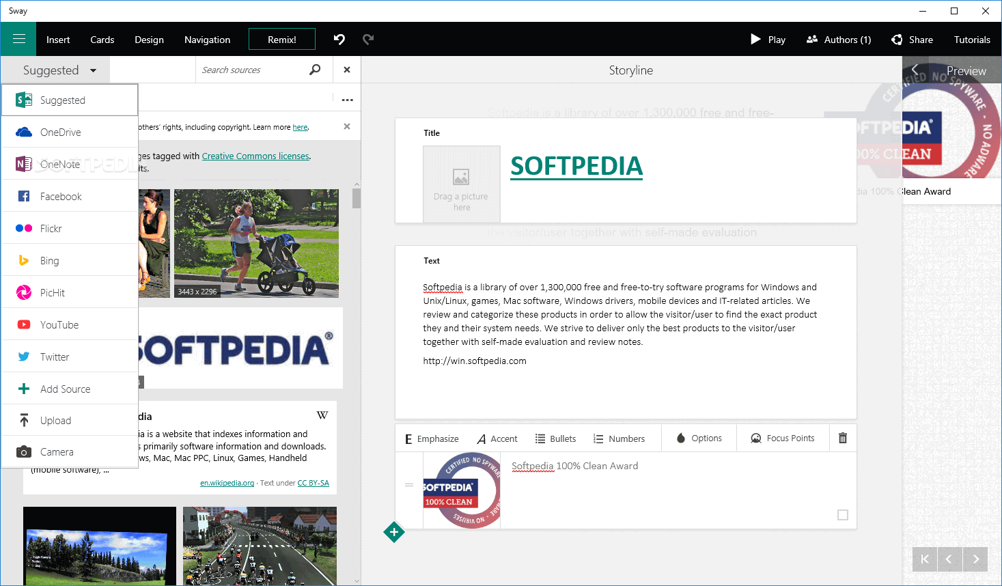Screen dimensions: 1002x586
Task: Go to previous preview section
Action: [x=949, y=559]
